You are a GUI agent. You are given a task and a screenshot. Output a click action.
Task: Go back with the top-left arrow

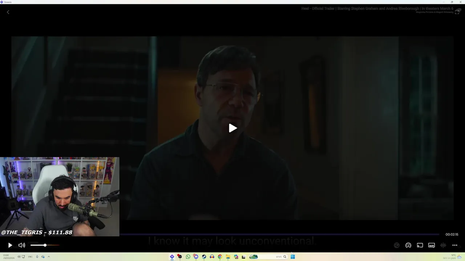(8, 12)
